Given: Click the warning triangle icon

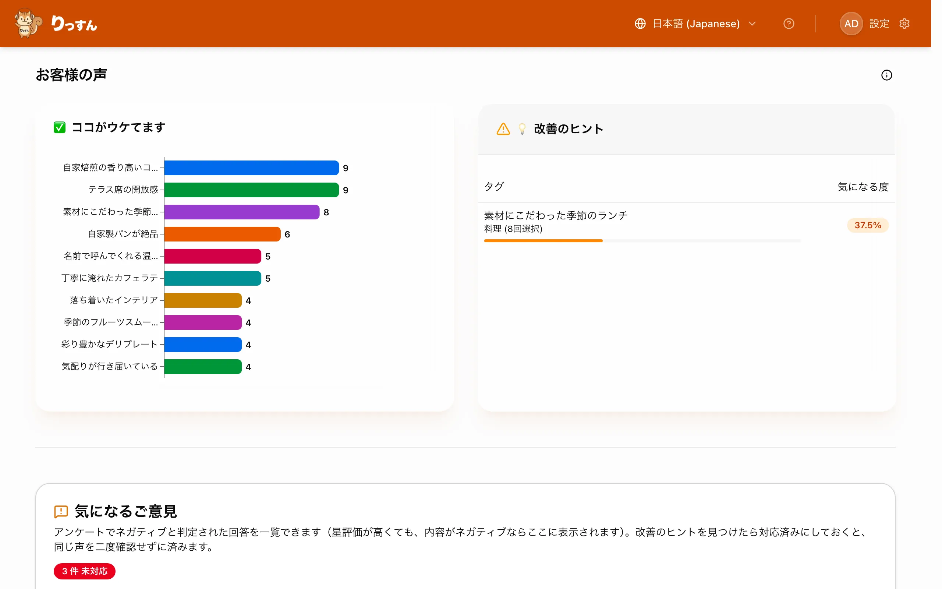Looking at the screenshot, I should tap(503, 128).
